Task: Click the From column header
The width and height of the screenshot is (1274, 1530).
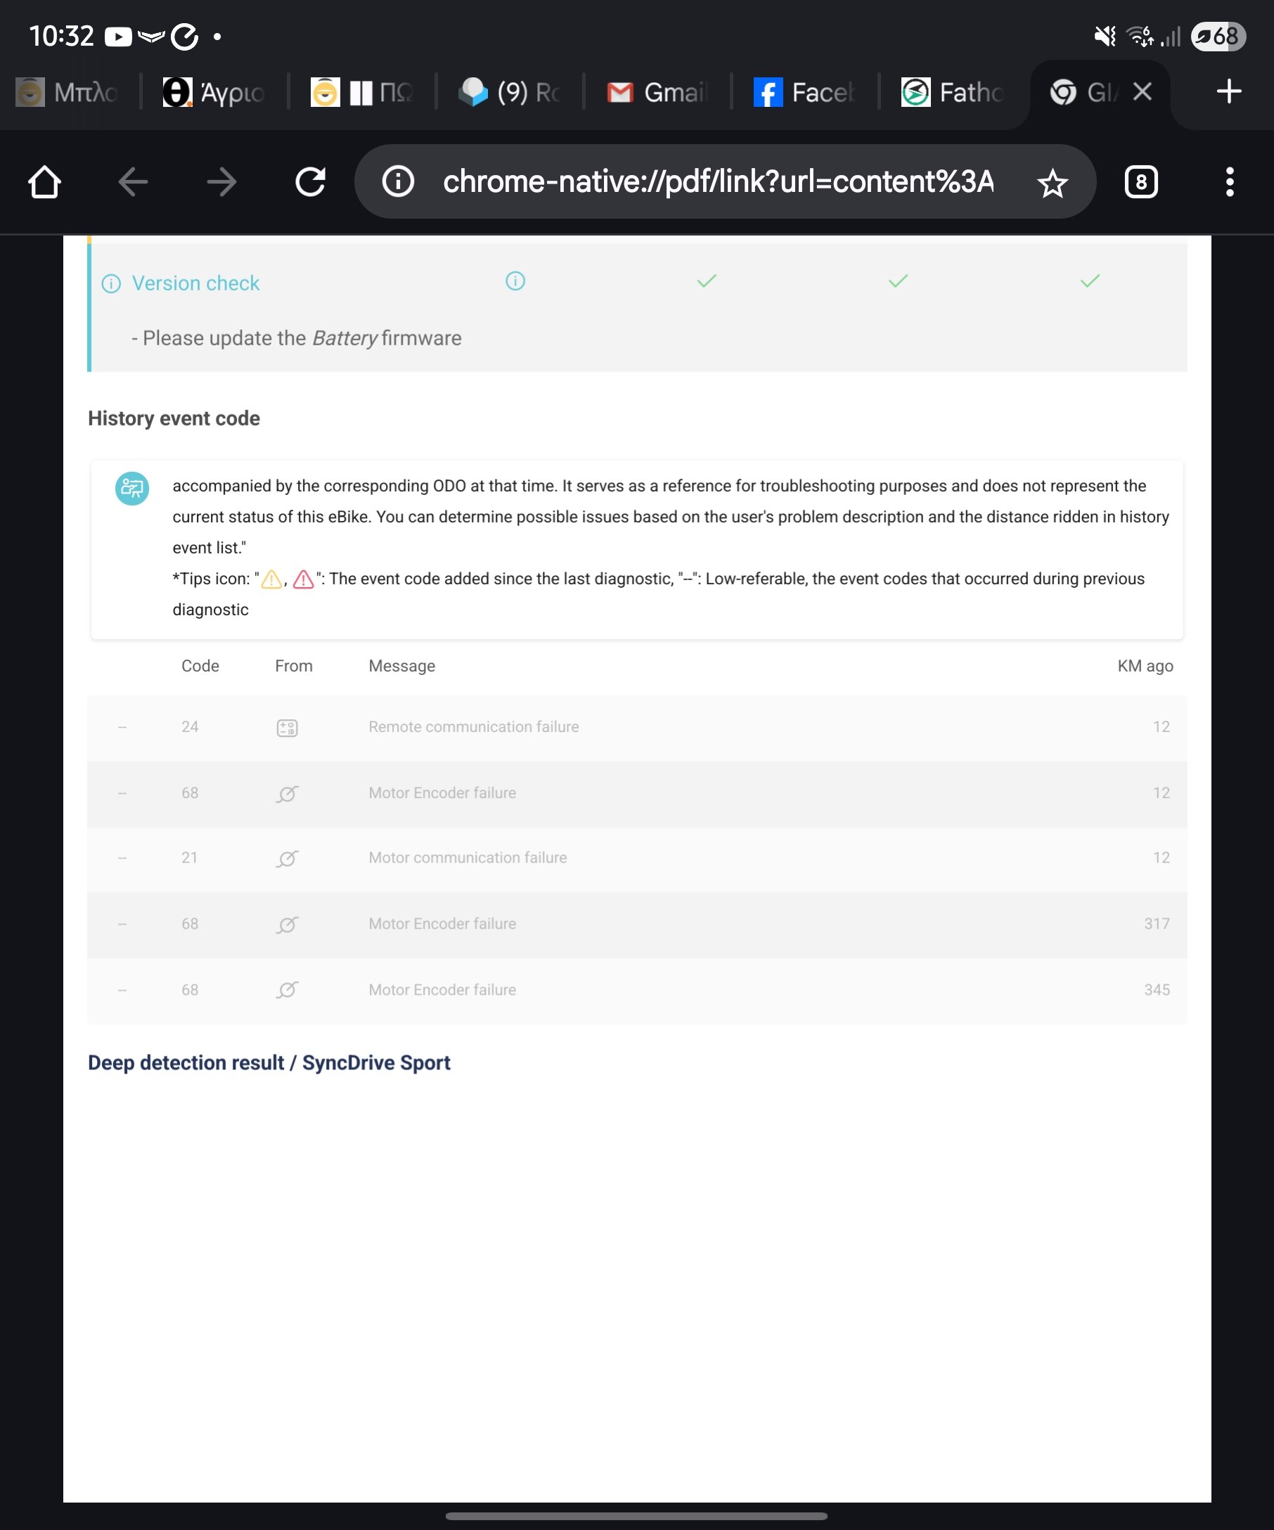Action: point(294,666)
